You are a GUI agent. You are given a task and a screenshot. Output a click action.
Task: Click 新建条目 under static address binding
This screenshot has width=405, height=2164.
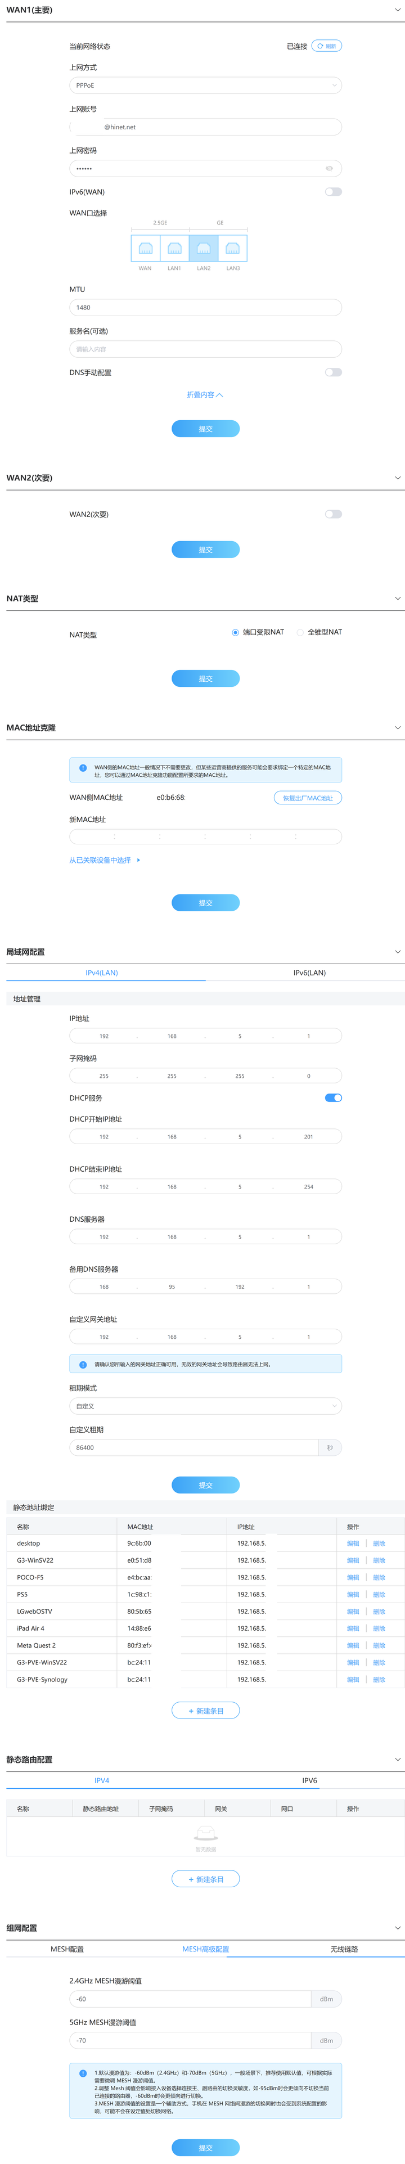point(205,1711)
